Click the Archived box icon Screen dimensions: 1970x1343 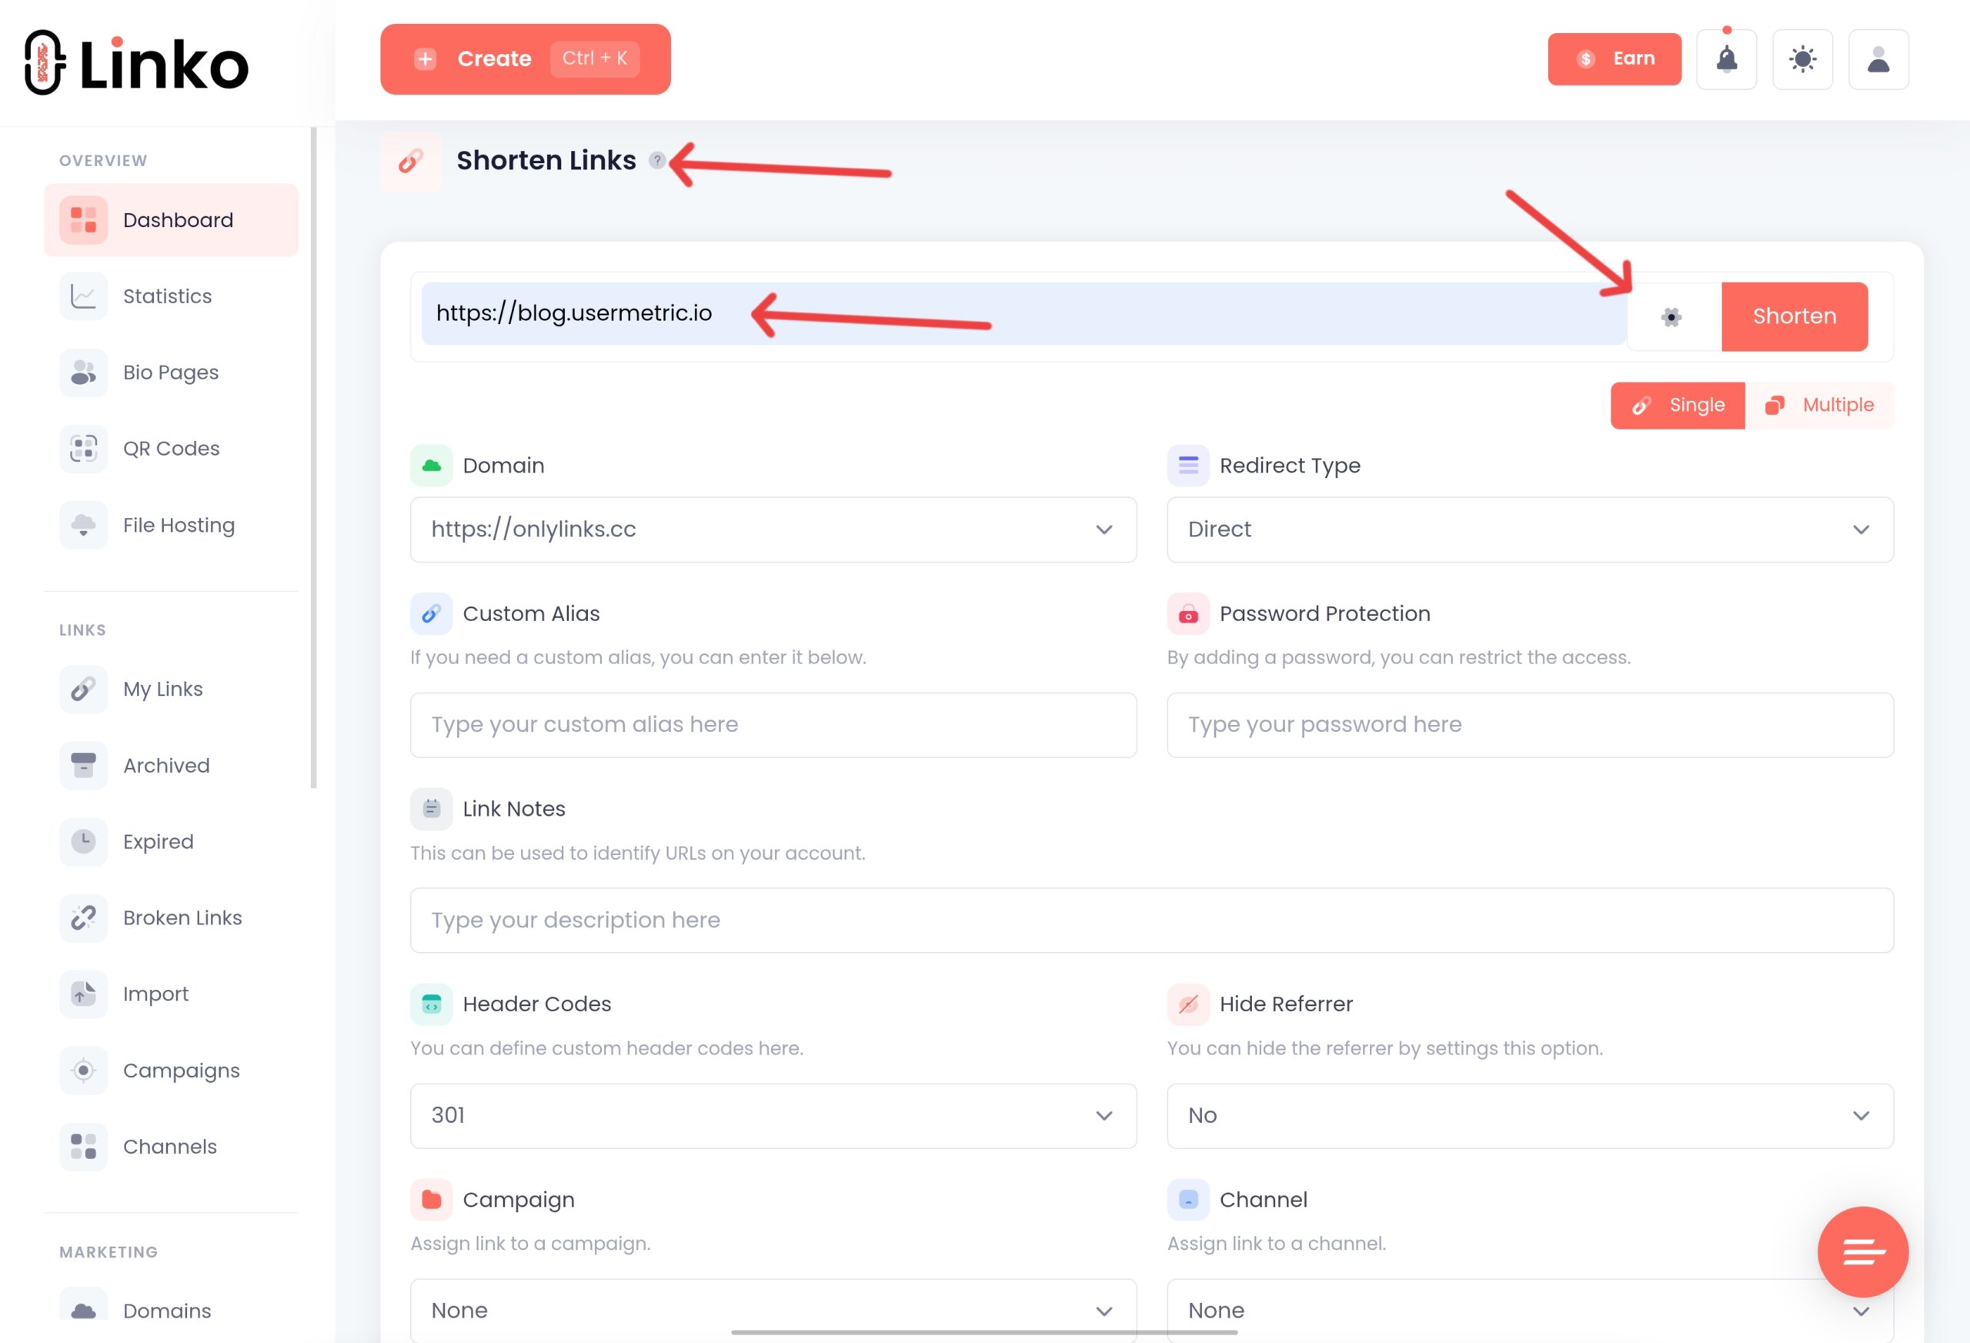[83, 766]
